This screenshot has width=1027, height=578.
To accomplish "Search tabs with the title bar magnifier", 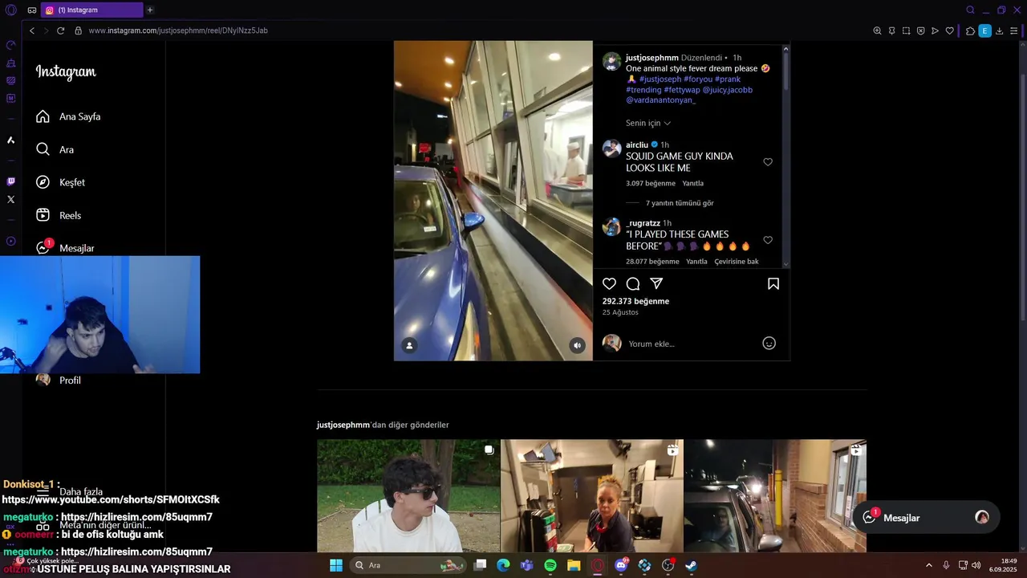I will click(x=970, y=10).
